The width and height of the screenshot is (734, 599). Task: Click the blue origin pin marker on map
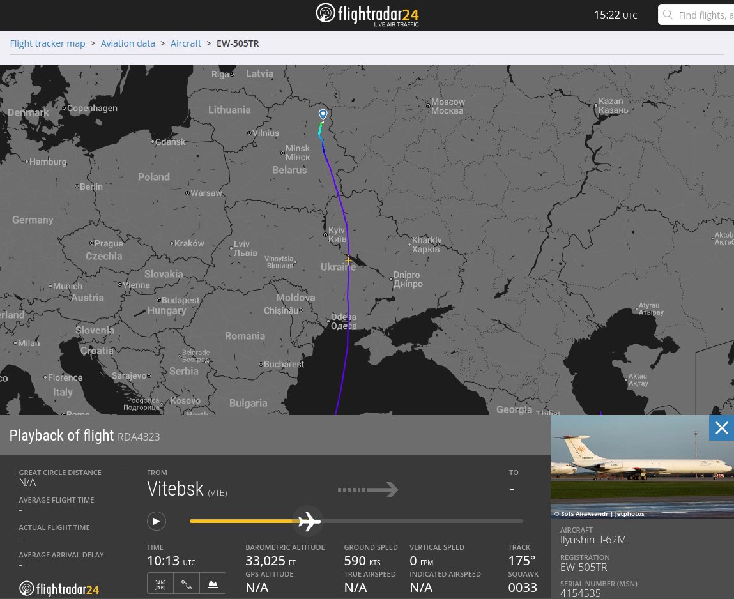pyautogui.click(x=323, y=114)
